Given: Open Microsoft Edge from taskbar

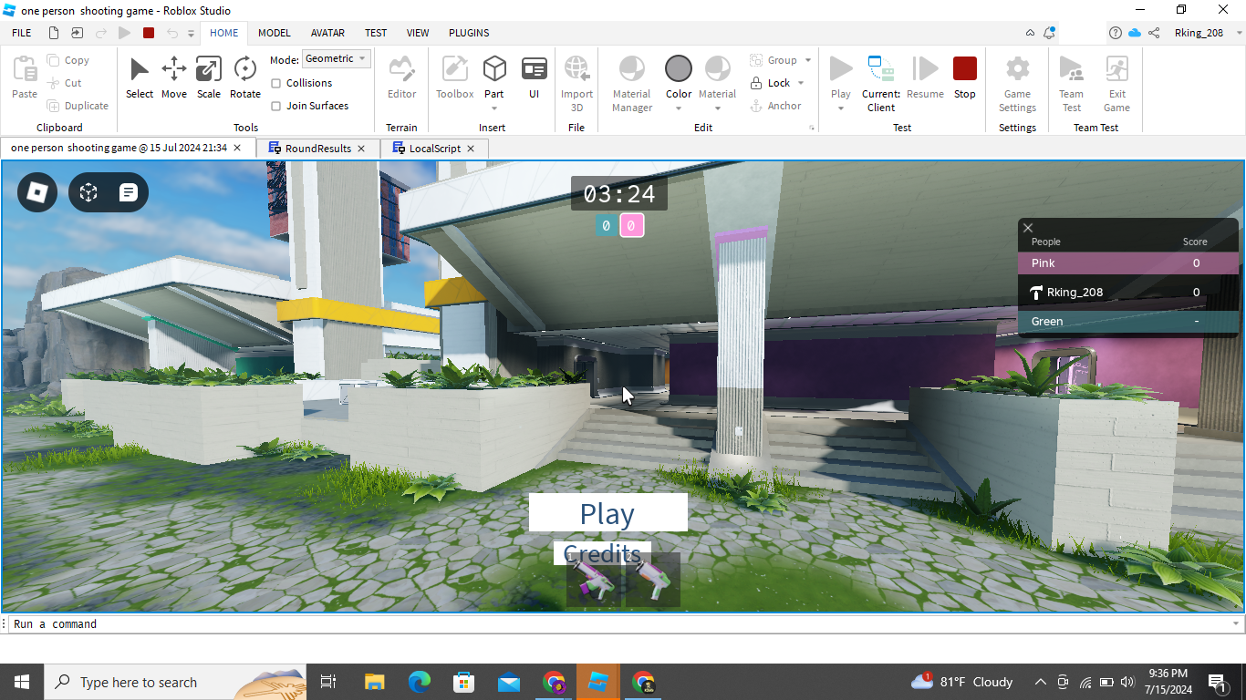Looking at the screenshot, I should coord(419,682).
